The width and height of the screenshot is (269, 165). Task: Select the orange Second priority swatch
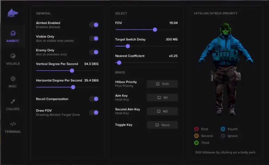[196, 136]
